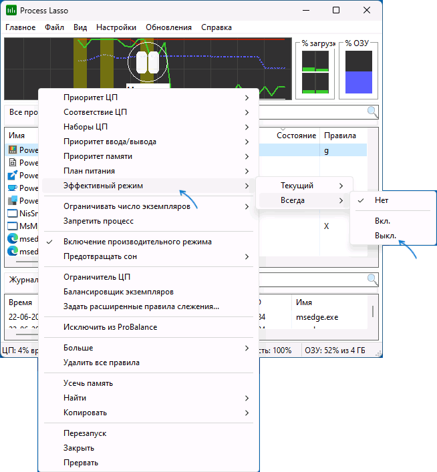Expand the Копировать submenu

pos(149,413)
